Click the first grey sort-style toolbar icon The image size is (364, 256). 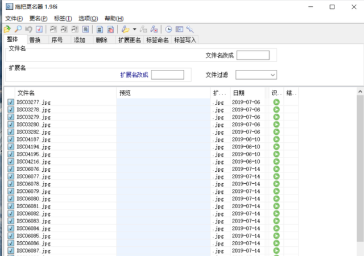[x=53, y=29]
